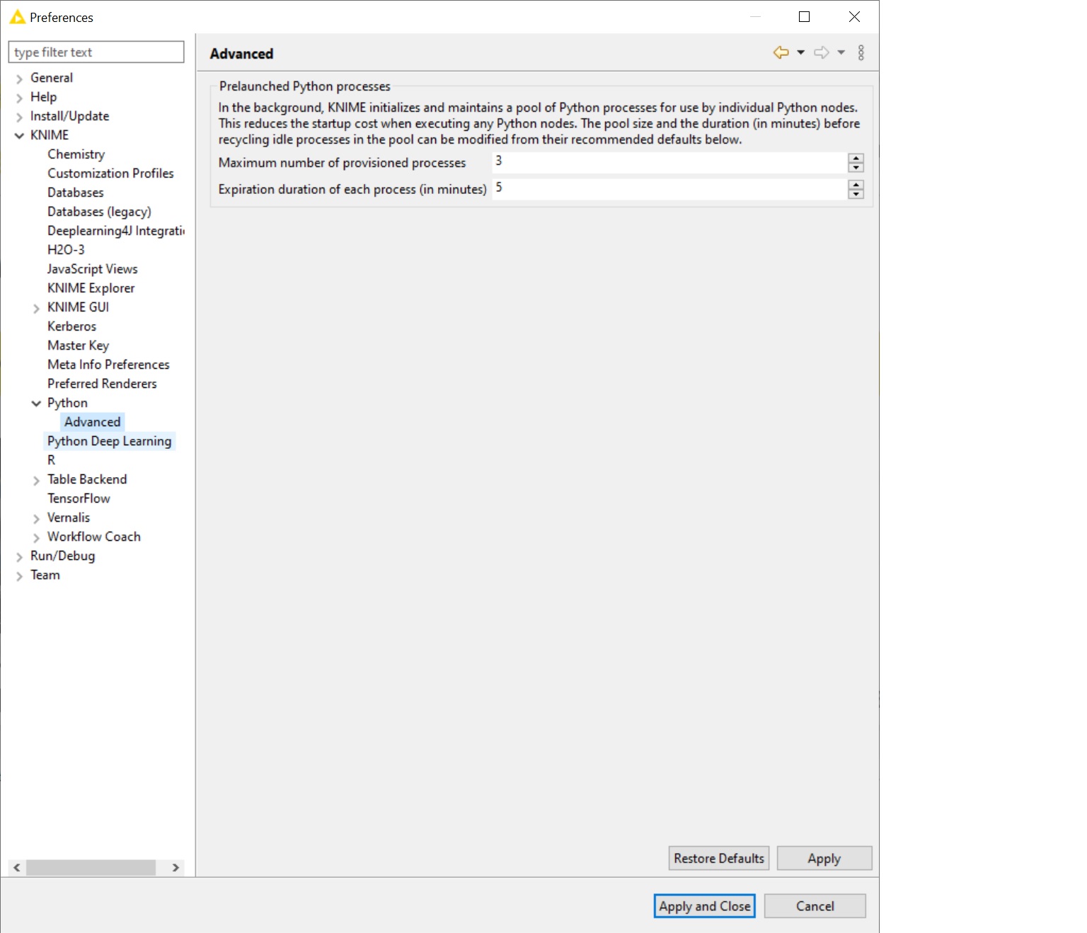Screen dimensions: 1087x933
Task: Open the back history dropdown arrow
Action: 801,52
